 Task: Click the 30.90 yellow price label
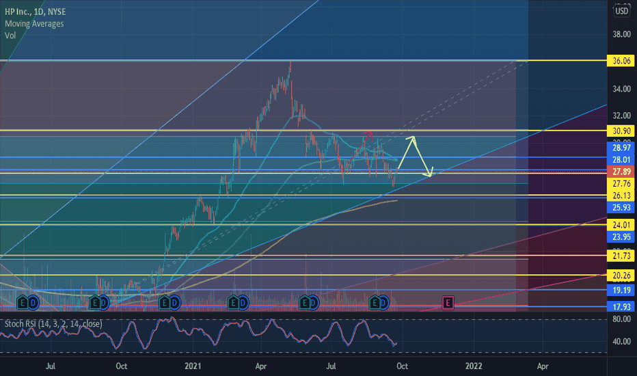point(621,131)
